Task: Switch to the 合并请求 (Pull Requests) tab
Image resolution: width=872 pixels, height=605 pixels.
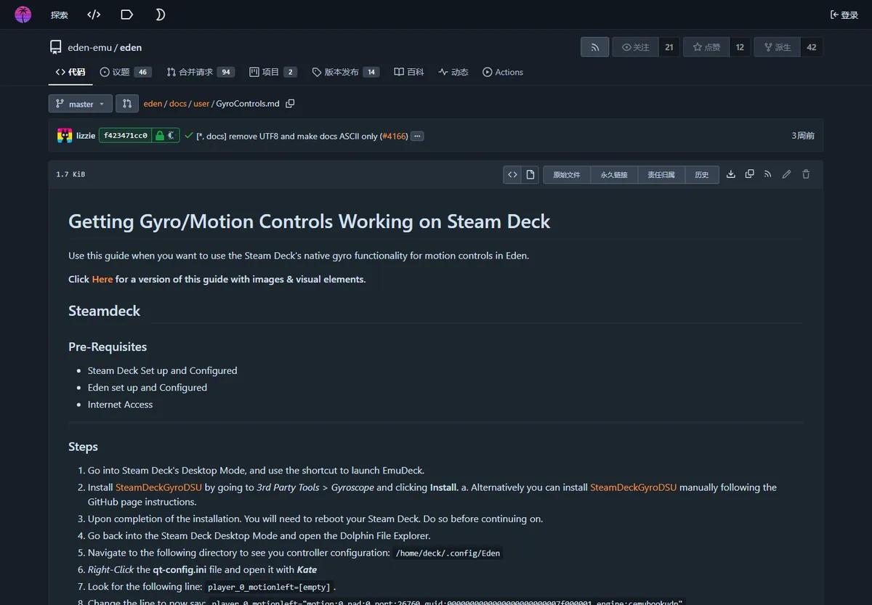Action: 201,72
